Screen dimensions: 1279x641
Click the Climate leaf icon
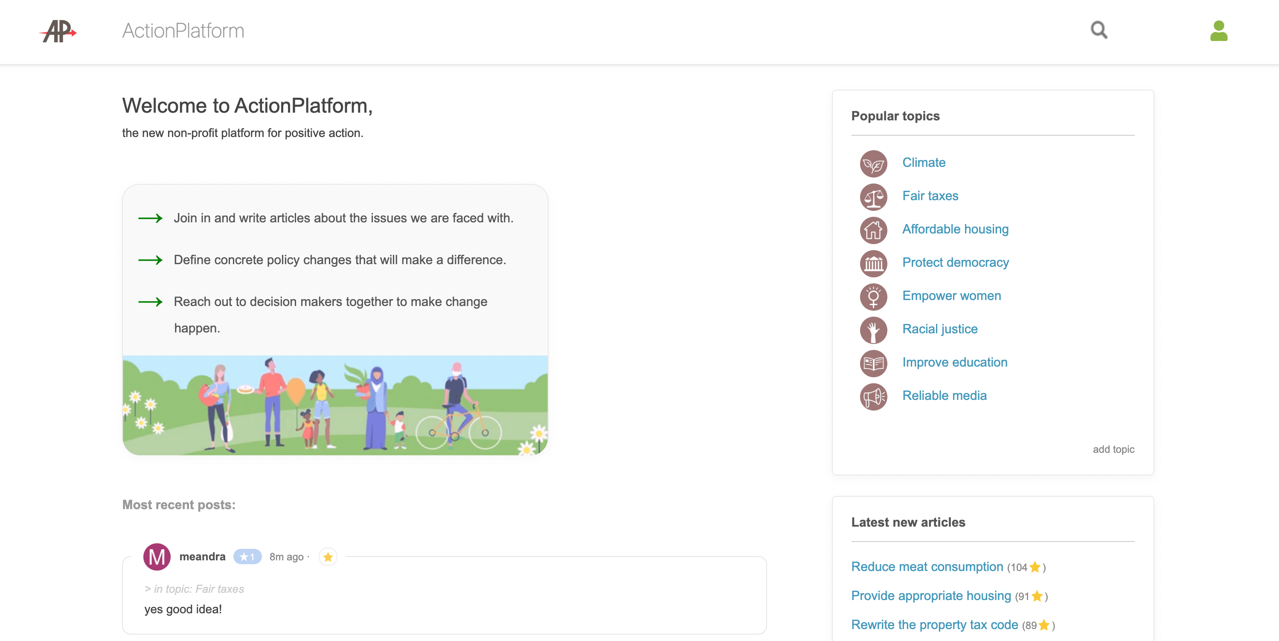point(873,163)
